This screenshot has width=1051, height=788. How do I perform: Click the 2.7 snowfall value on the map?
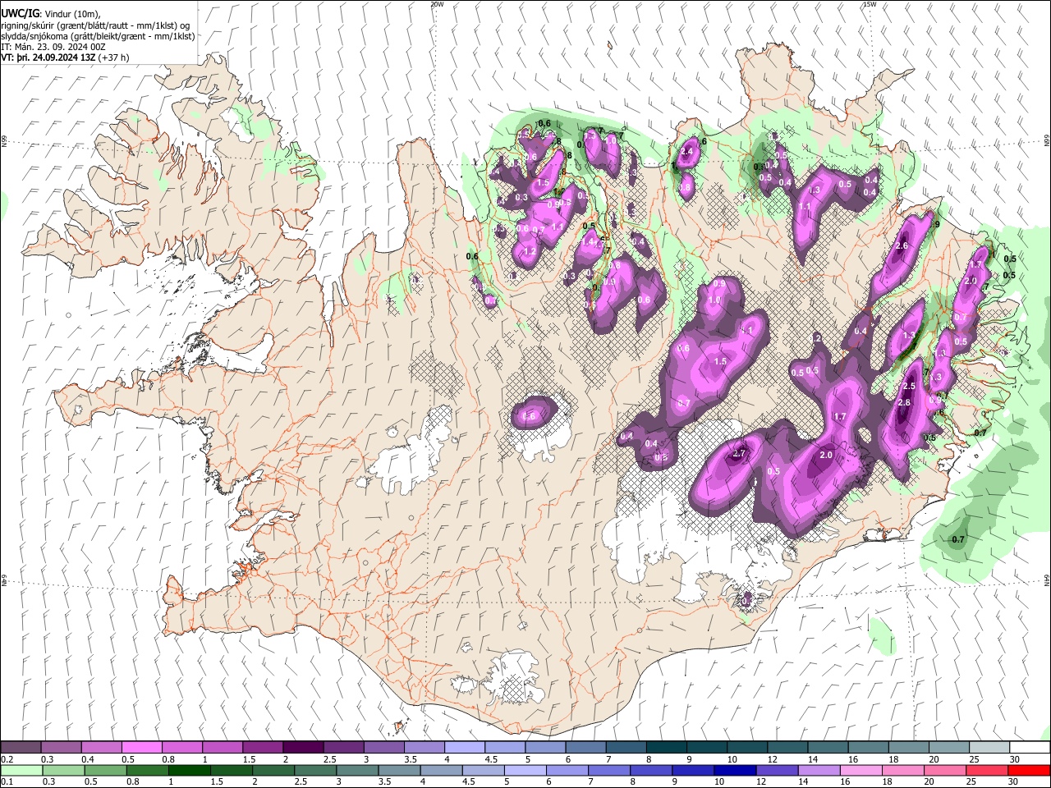point(738,453)
